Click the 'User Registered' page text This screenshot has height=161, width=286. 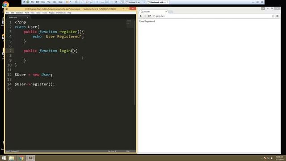click(x=147, y=21)
